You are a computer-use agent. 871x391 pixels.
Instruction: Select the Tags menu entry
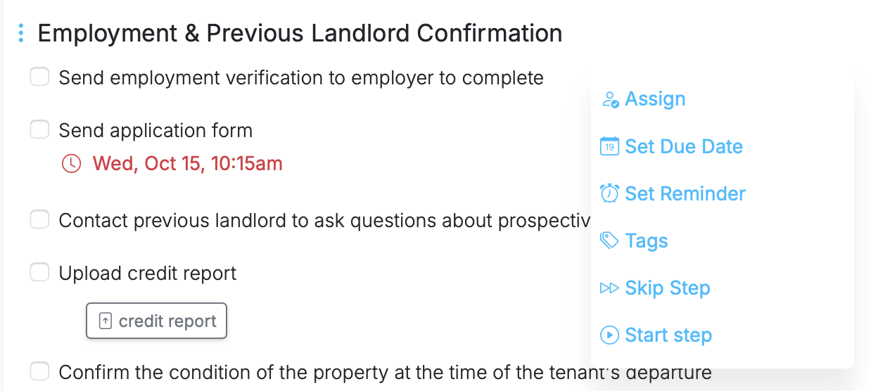click(646, 241)
